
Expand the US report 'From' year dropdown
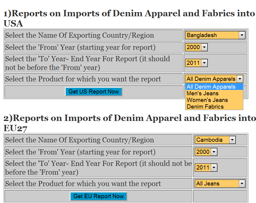click(196, 47)
